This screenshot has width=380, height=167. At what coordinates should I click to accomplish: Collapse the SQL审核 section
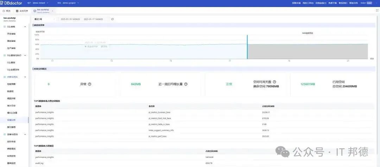pos(25,27)
